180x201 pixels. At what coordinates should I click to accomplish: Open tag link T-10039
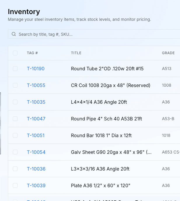[x=36, y=185]
